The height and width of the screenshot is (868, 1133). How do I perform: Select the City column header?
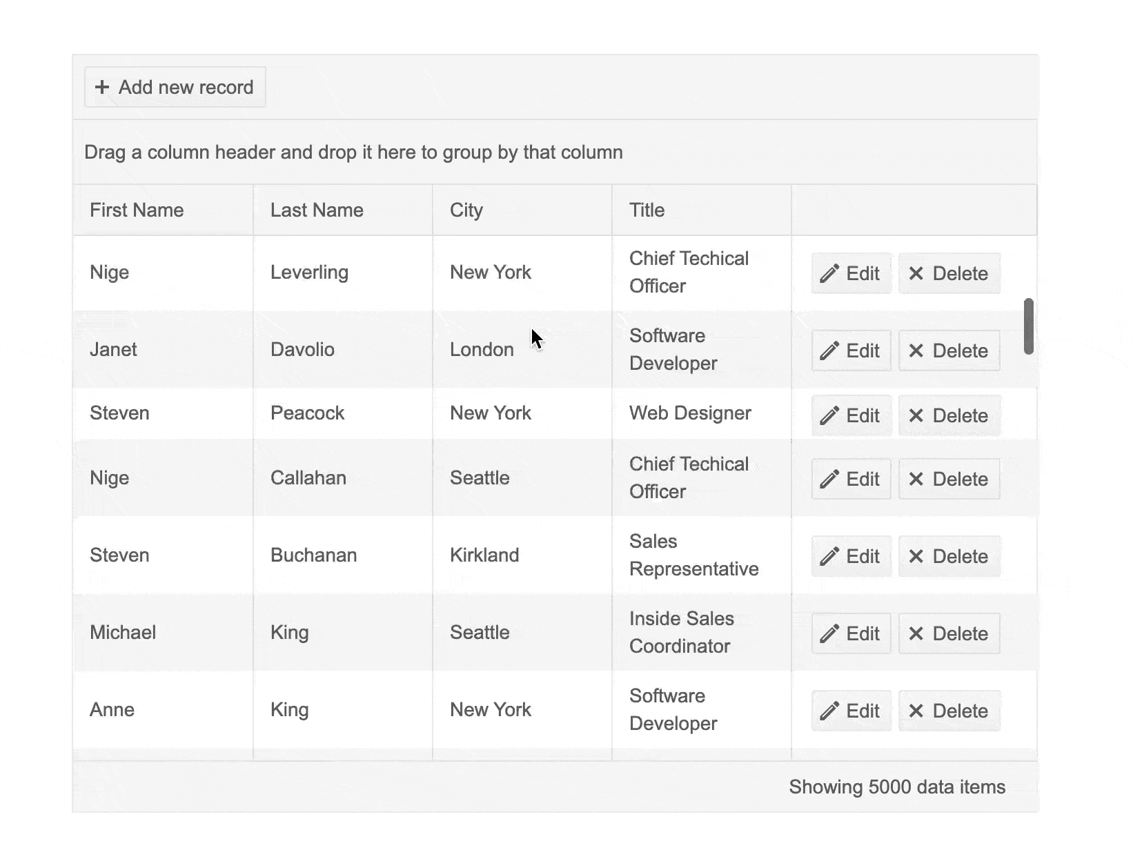point(466,210)
